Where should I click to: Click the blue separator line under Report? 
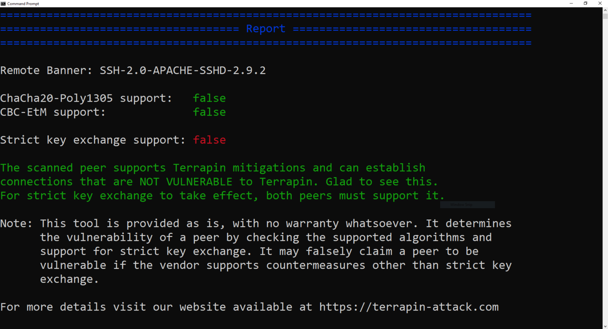coord(265,42)
